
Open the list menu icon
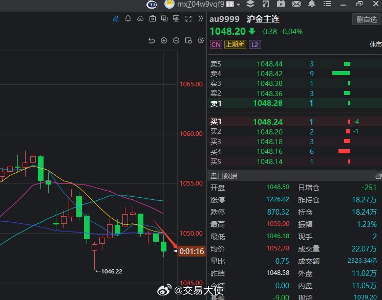coord(327,4)
